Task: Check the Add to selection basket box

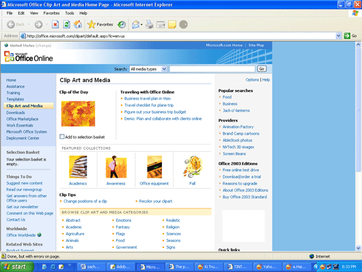Action: pyautogui.click(x=62, y=137)
